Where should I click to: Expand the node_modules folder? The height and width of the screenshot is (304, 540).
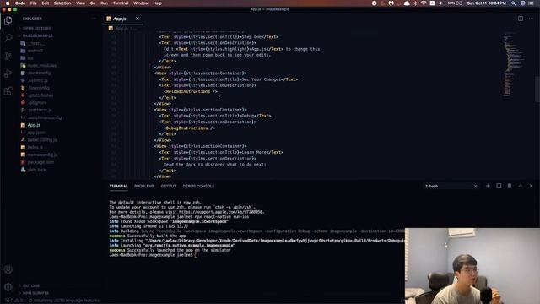(x=39, y=66)
